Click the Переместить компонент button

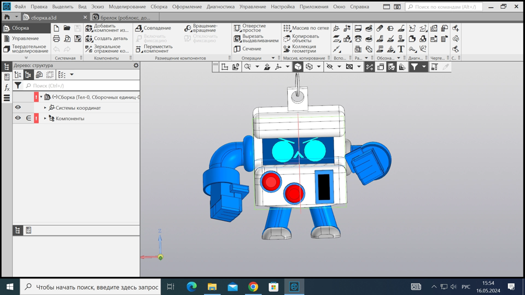pos(154,49)
